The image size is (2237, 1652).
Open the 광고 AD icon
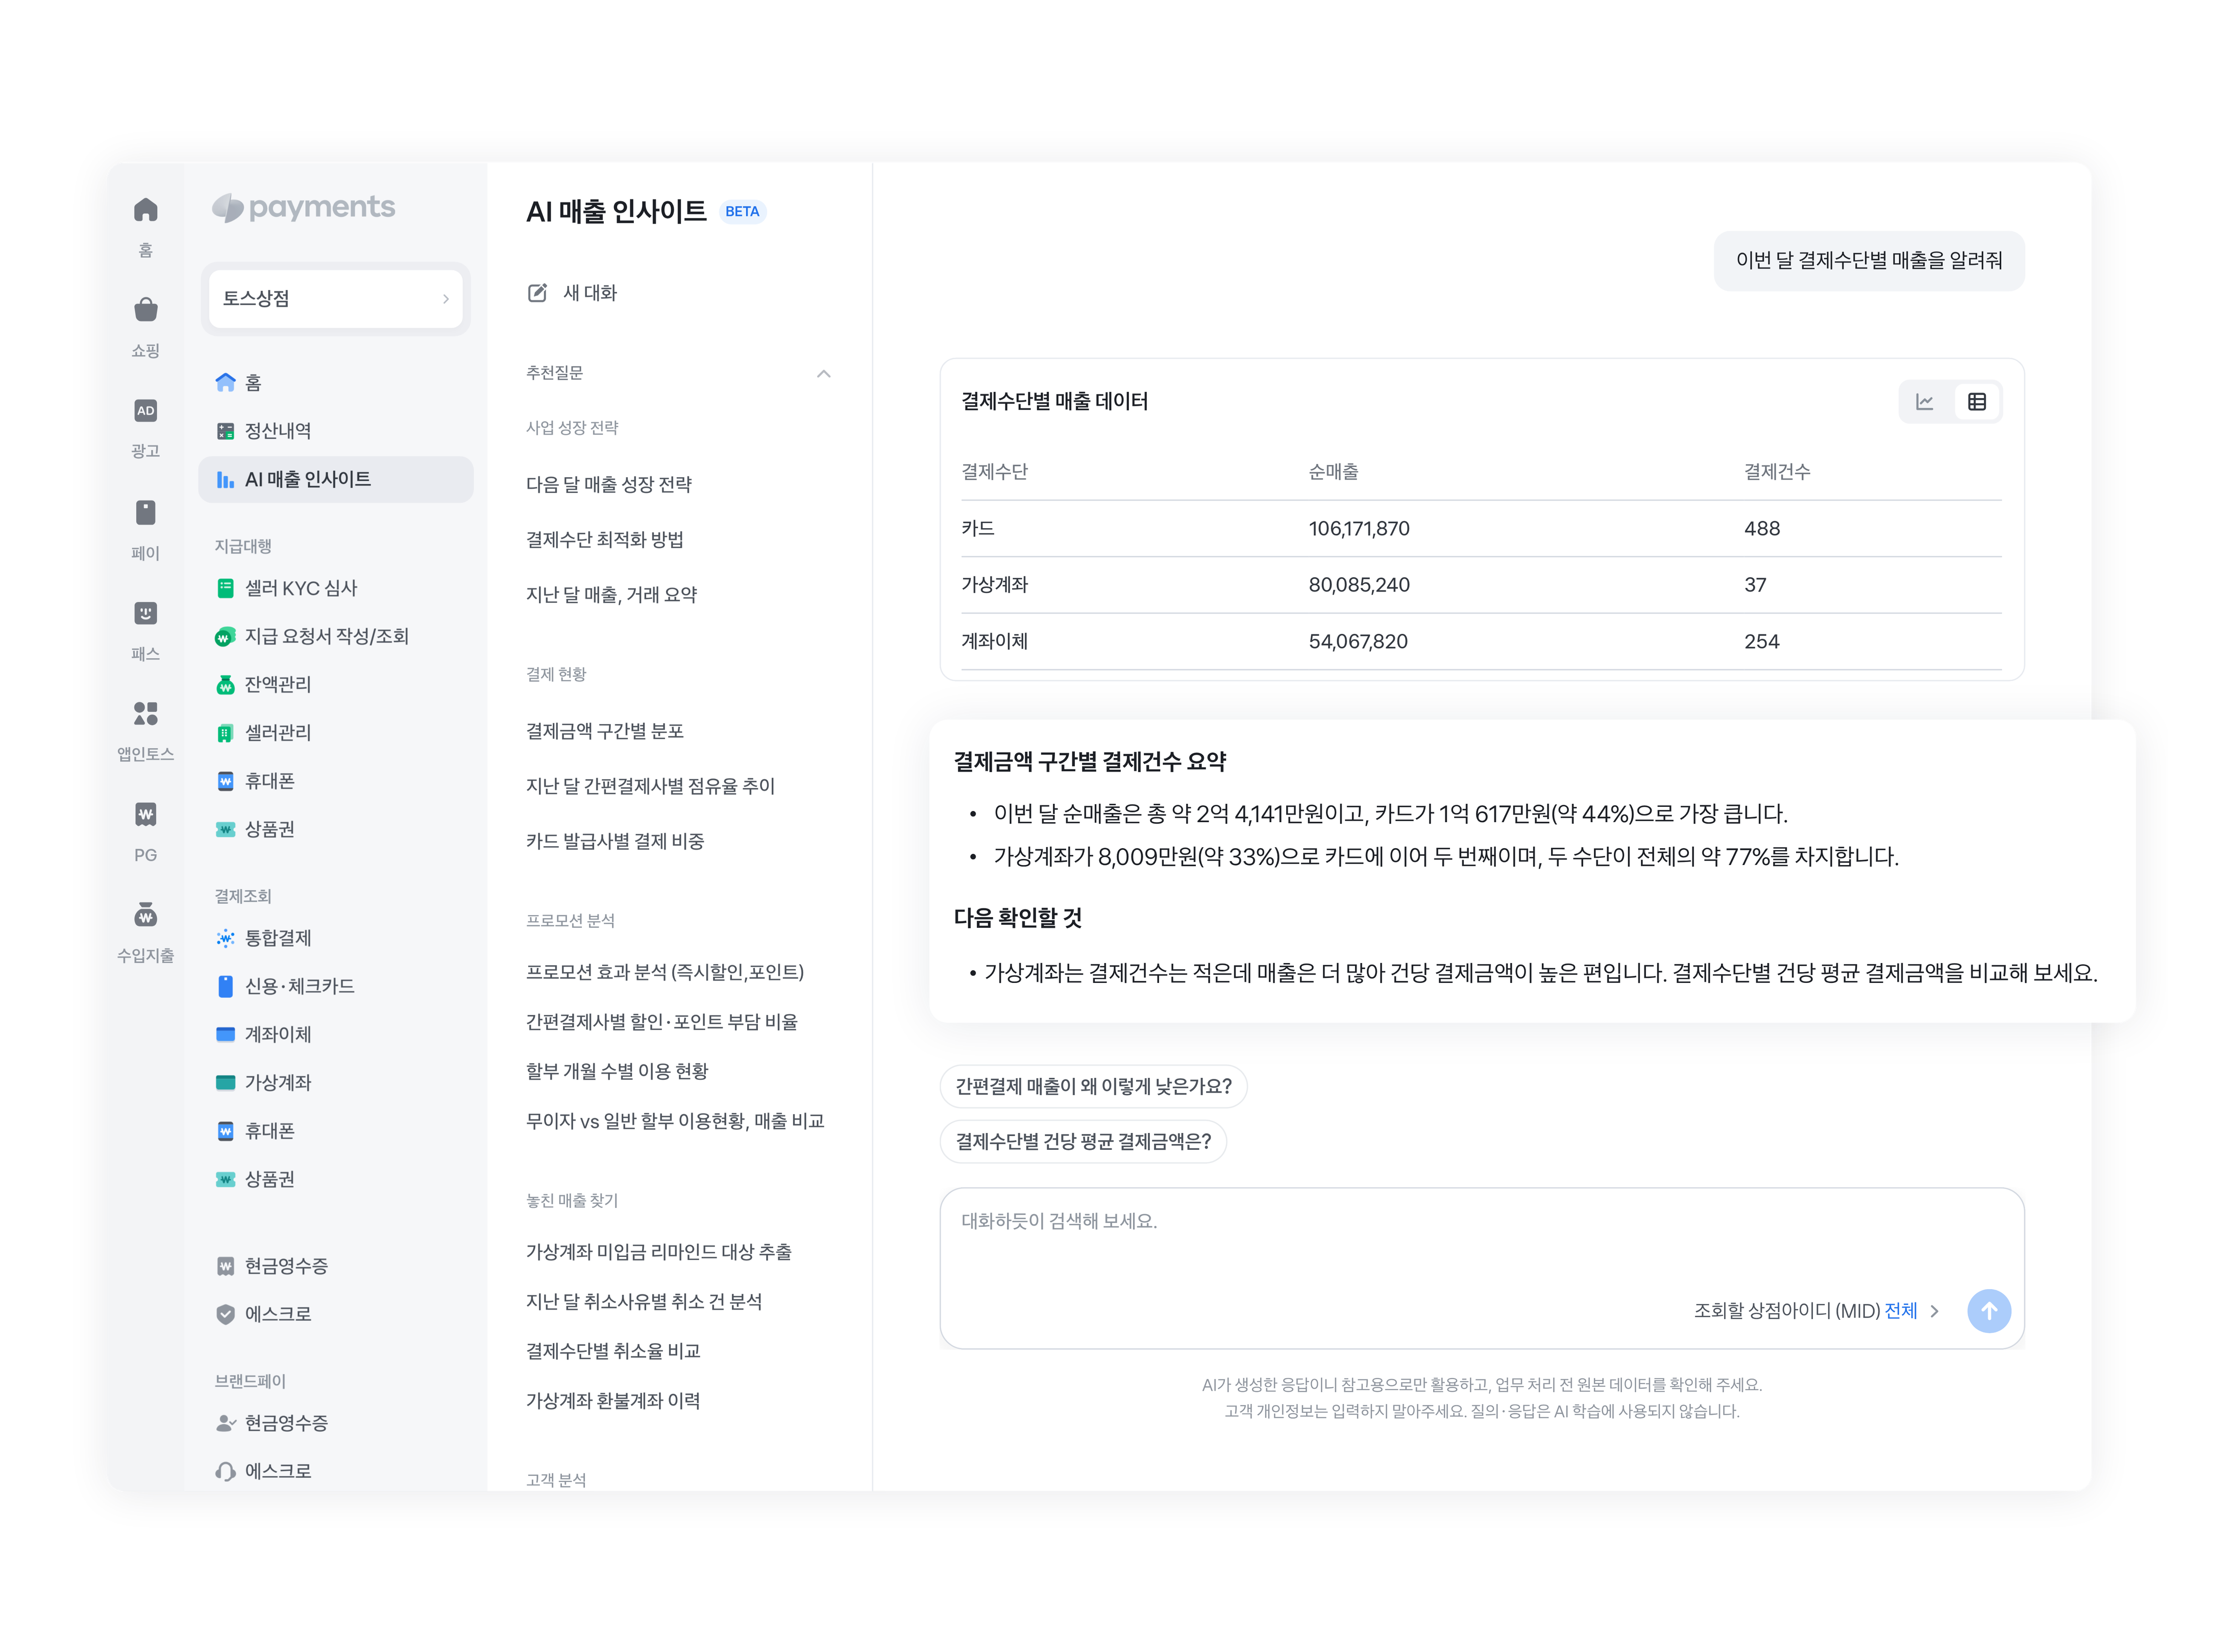146,411
